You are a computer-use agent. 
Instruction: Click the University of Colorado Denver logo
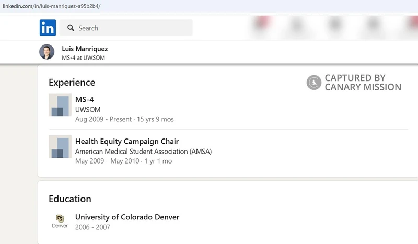tap(60, 221)
